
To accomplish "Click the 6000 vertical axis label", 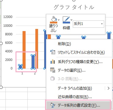I will (9, 43).
